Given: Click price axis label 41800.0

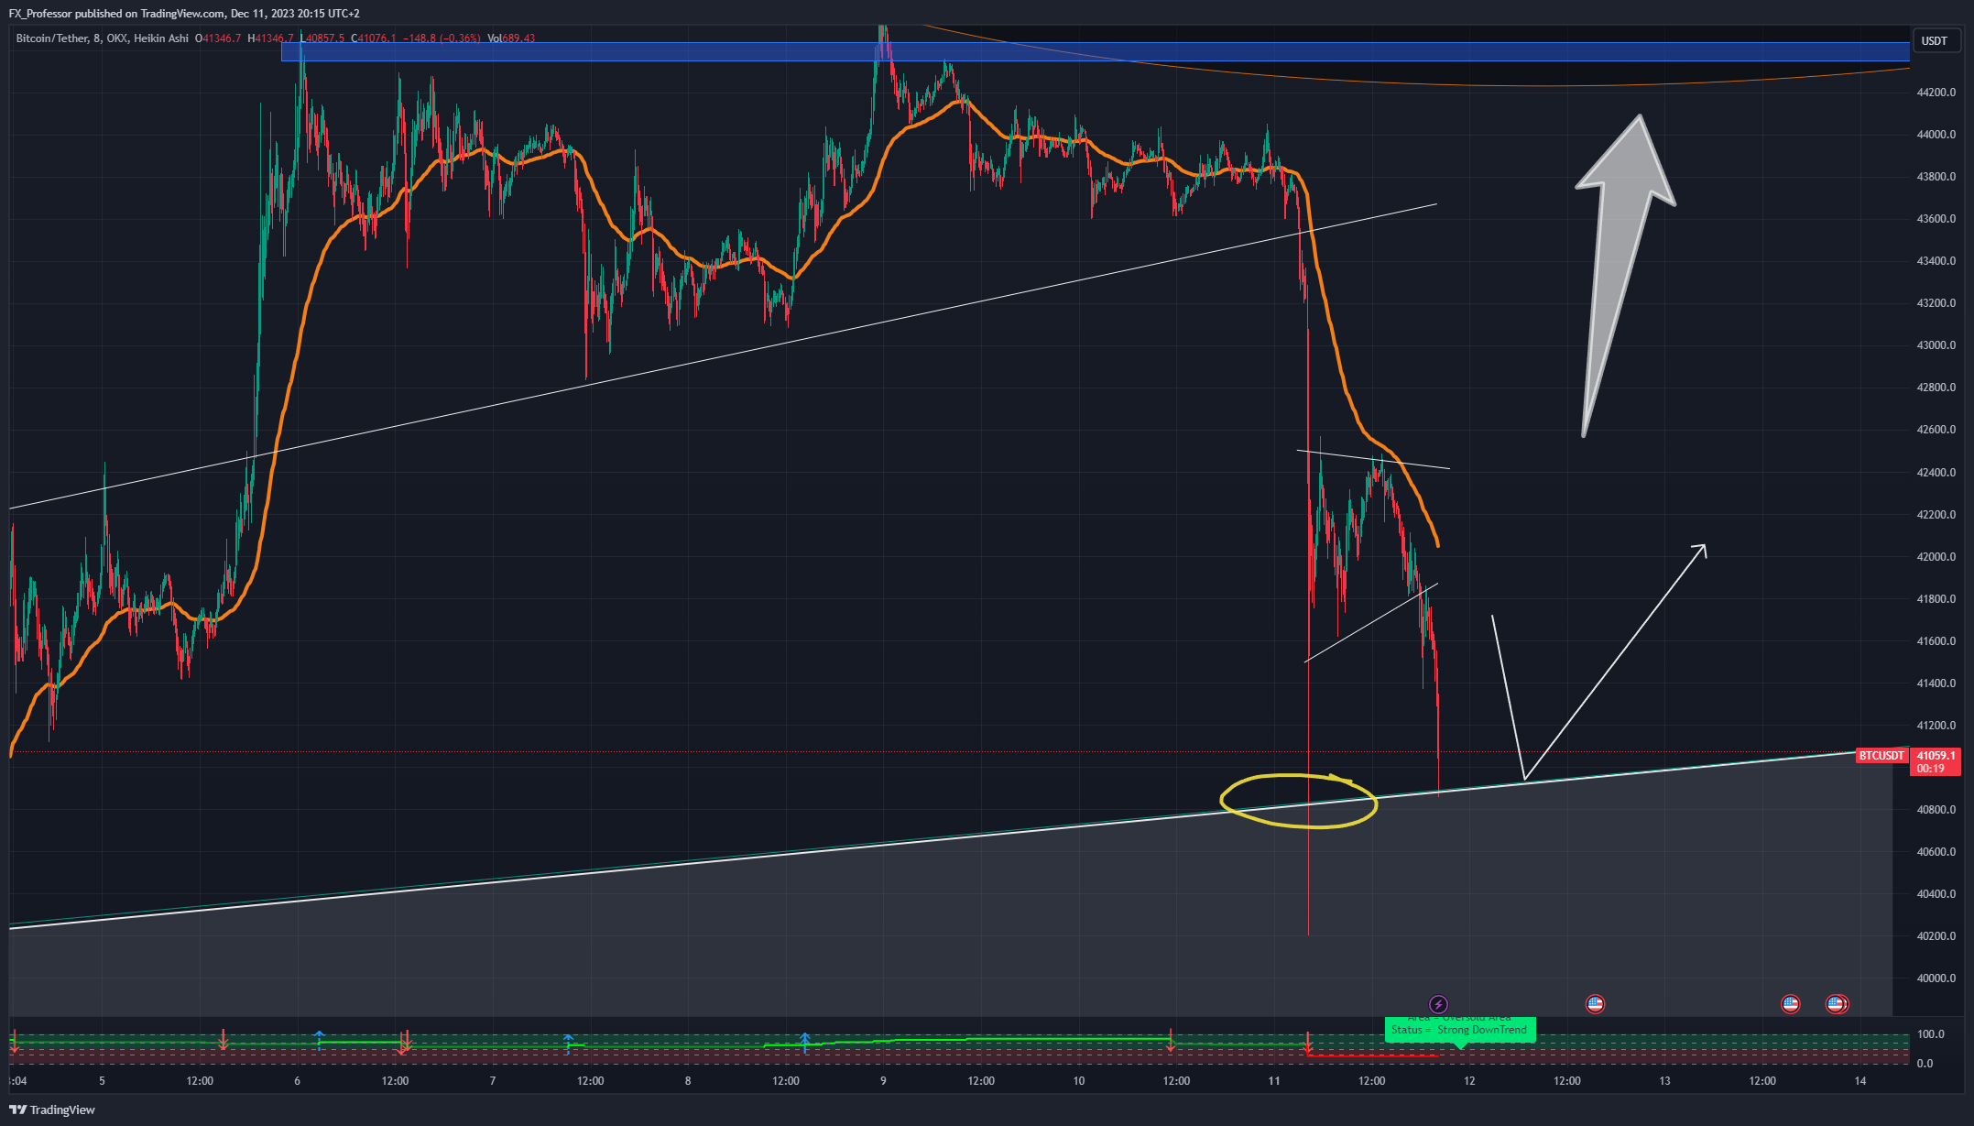Looking at the screenshot, I should [x=1936, y=599].
